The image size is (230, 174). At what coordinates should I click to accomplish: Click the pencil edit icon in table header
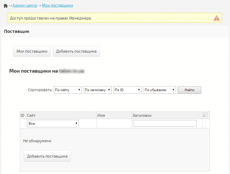(x=205, y=115)
